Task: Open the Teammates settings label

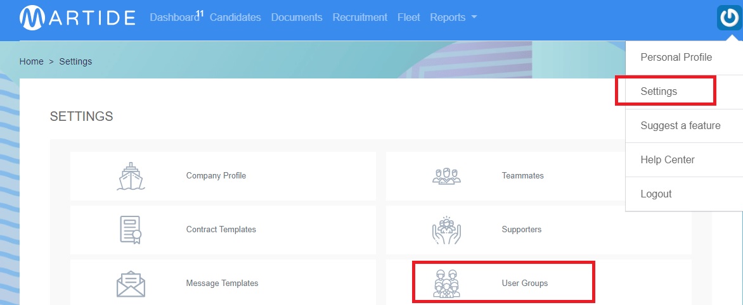Action: pos(522,176)
